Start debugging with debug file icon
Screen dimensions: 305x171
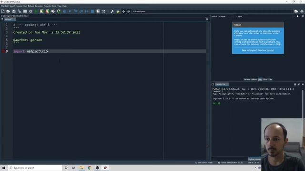[x=64, y=11]
